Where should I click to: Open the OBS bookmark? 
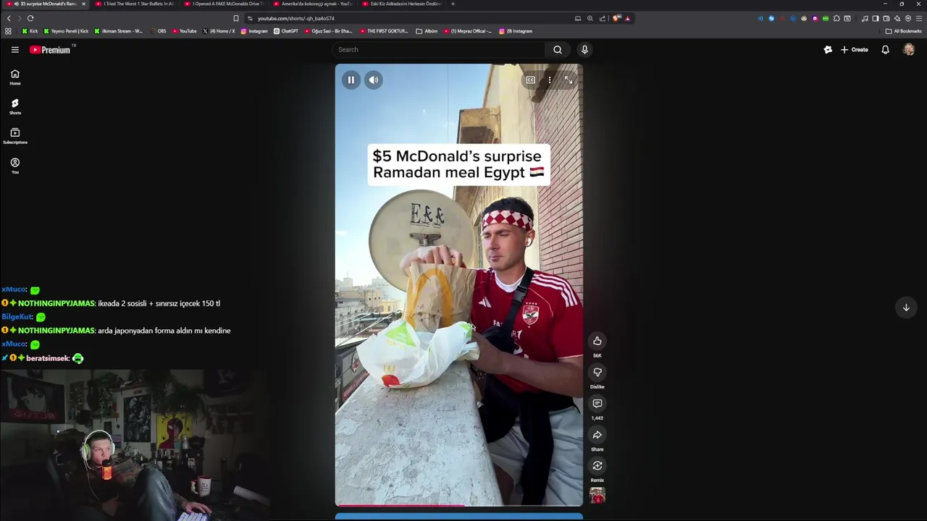[158, 31]
